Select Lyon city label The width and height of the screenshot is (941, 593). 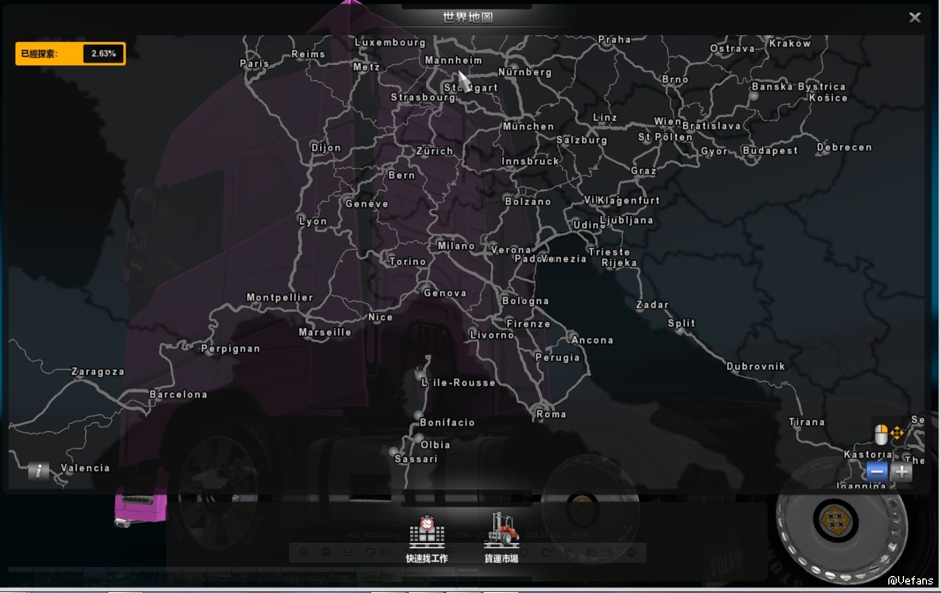click(313, 221)
